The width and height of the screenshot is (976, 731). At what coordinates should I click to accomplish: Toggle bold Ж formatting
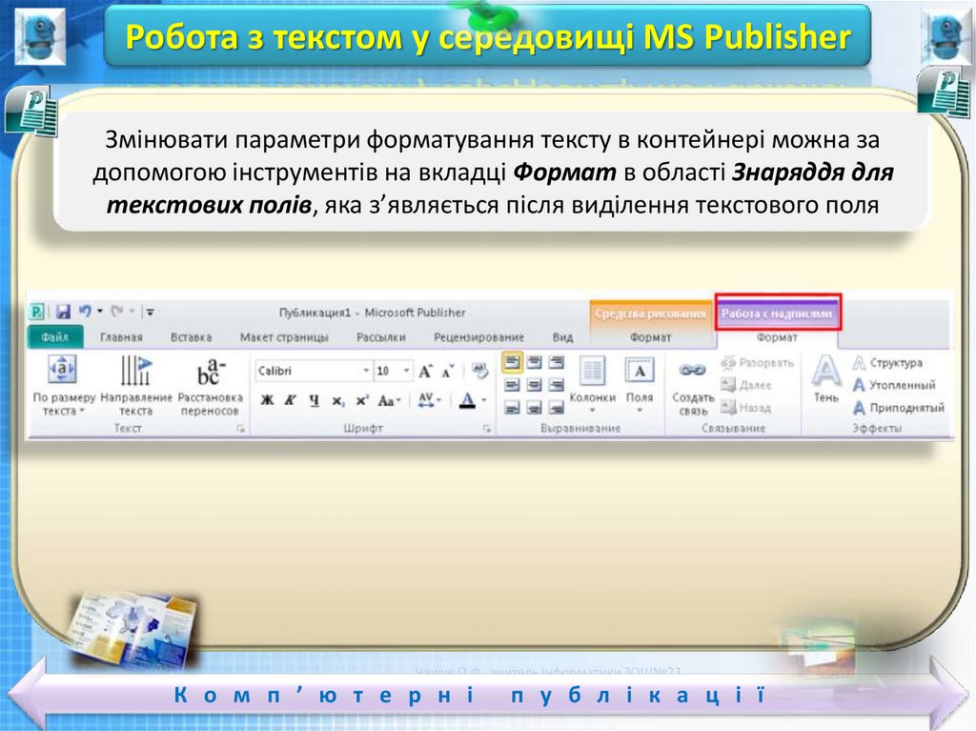pos(268,400)
